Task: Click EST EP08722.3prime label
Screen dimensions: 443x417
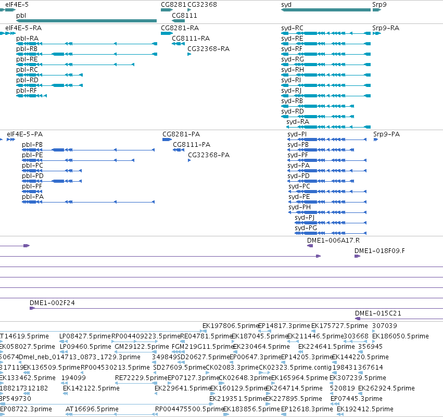Action: (26, 409)
